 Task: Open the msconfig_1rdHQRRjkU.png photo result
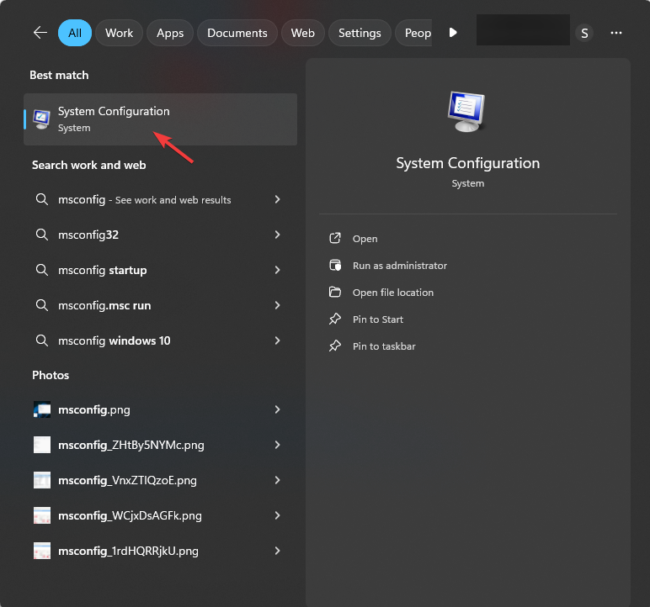[x=161, y=551]
